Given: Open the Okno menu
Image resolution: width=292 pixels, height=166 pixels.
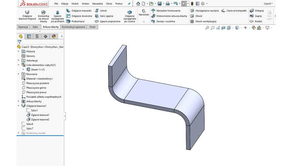Looking at the screenshot, I should (109, 4).
